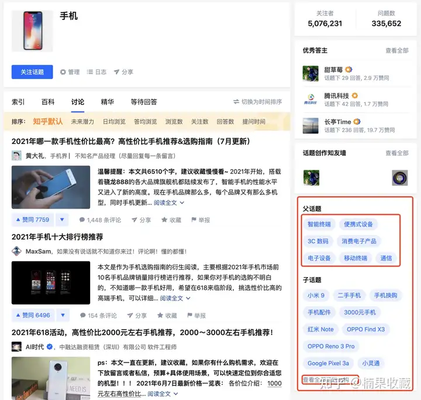Downvote the answer beside 赞同 6496
This screenshot has width=421, height=400.
(x=63, y=315)
